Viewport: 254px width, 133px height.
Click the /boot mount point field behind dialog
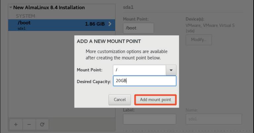coord(139,28)
